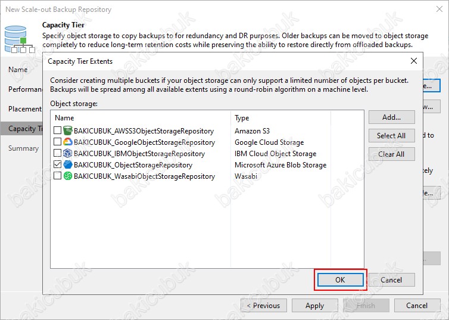Click the < Previous wizard button
This screenshot has height=320, width=449.
[x=264, y=306]
